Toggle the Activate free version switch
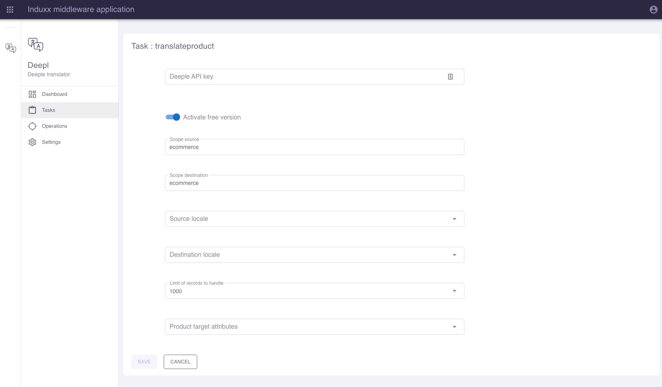The height and width of the screenshot is (387, 662). pyautogui.click(x=173, y=117)
